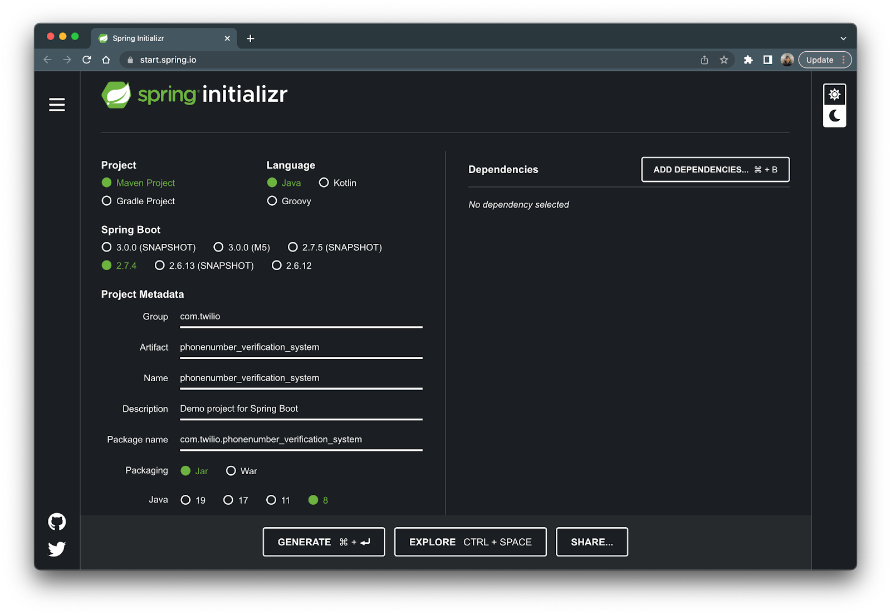891x615 pixels.
Task: Select Spring Boot 2.6.13 (SNAPSHOT)
Action: tap(204, 265)
